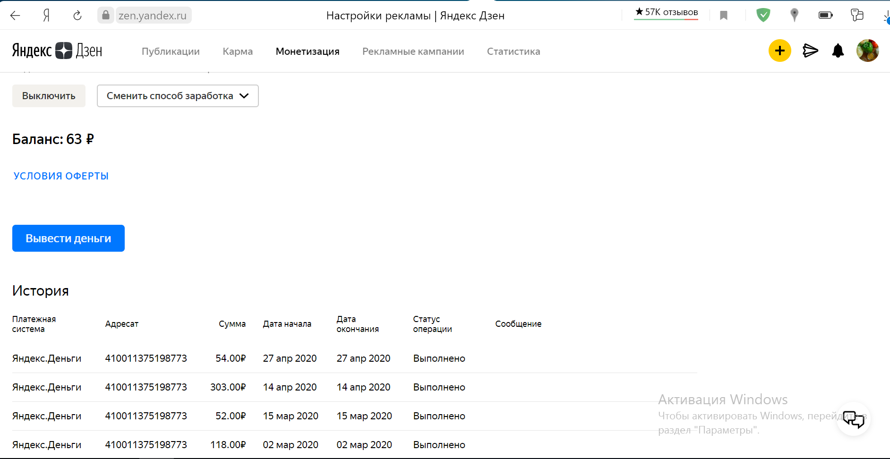The height and width of the screenshot is (459, 890).
Task: Select the 54.00₽ amount cell
Action: tap(231, 358)
